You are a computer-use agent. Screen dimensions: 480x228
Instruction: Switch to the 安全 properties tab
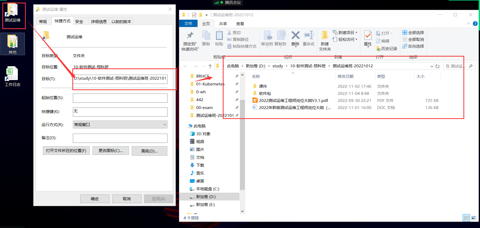79,21
